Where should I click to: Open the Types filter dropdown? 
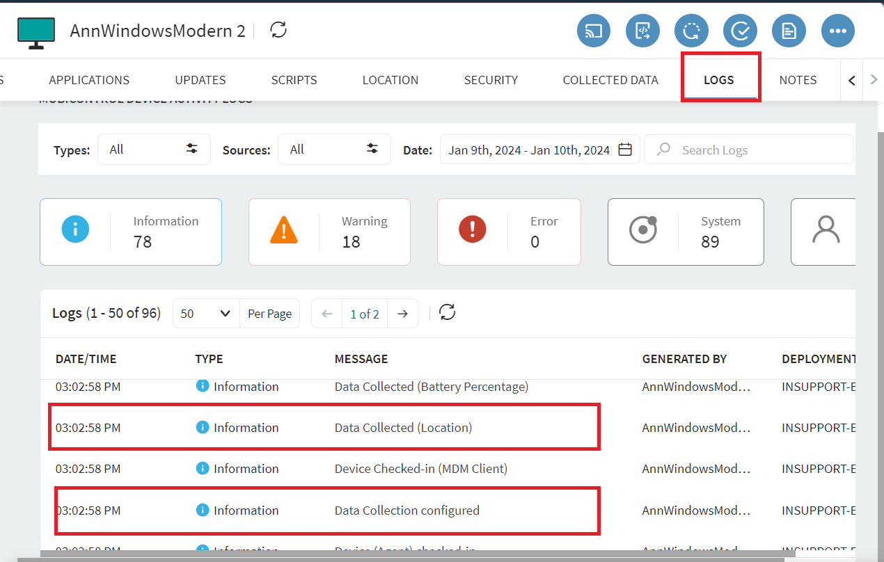[x=154, y=150]
